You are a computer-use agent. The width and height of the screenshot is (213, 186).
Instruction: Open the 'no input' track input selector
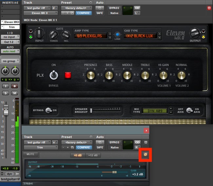click(10, 37)
